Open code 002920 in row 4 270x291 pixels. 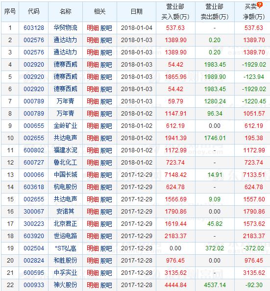click(x=34, y=65)
